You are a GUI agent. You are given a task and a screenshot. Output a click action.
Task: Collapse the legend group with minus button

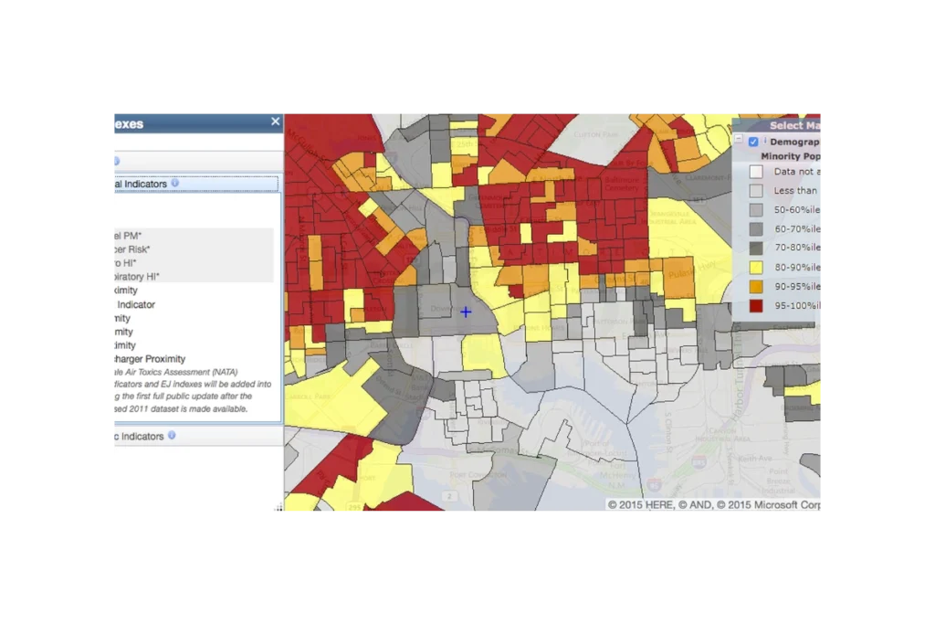(739, 141)
